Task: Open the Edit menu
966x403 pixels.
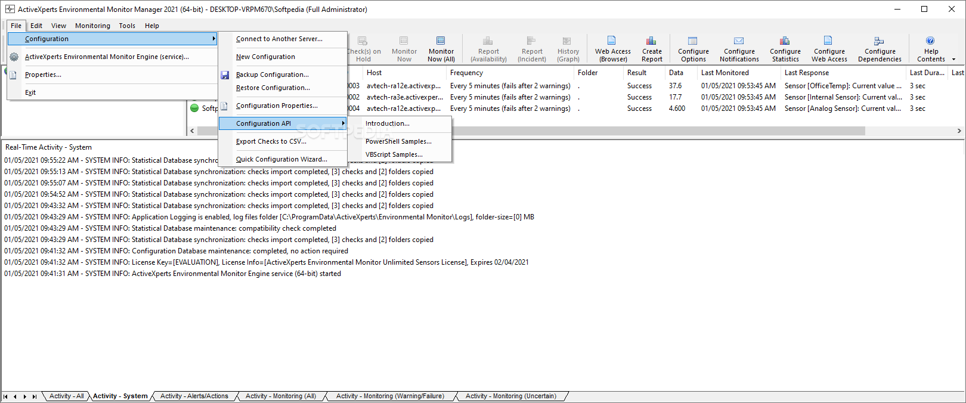Action: click(36, 26)
